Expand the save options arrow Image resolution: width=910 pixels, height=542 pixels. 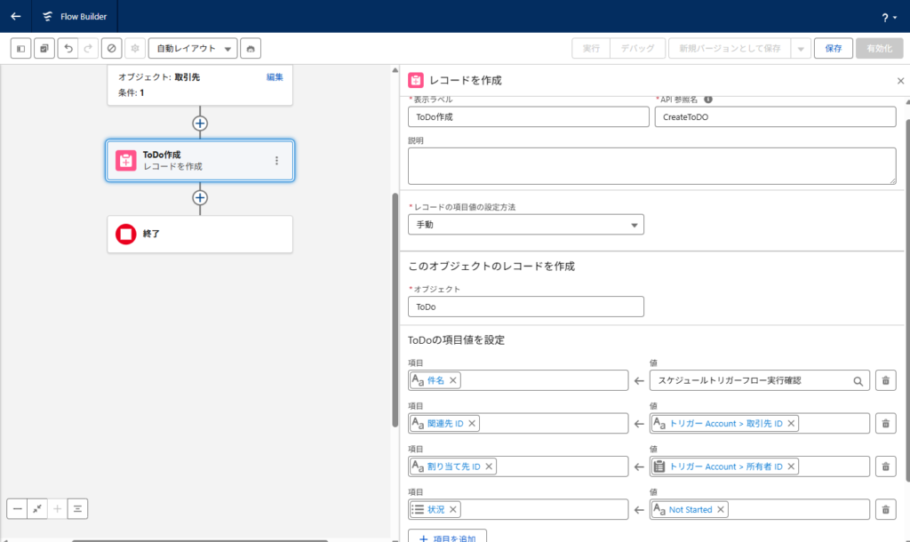801,48
